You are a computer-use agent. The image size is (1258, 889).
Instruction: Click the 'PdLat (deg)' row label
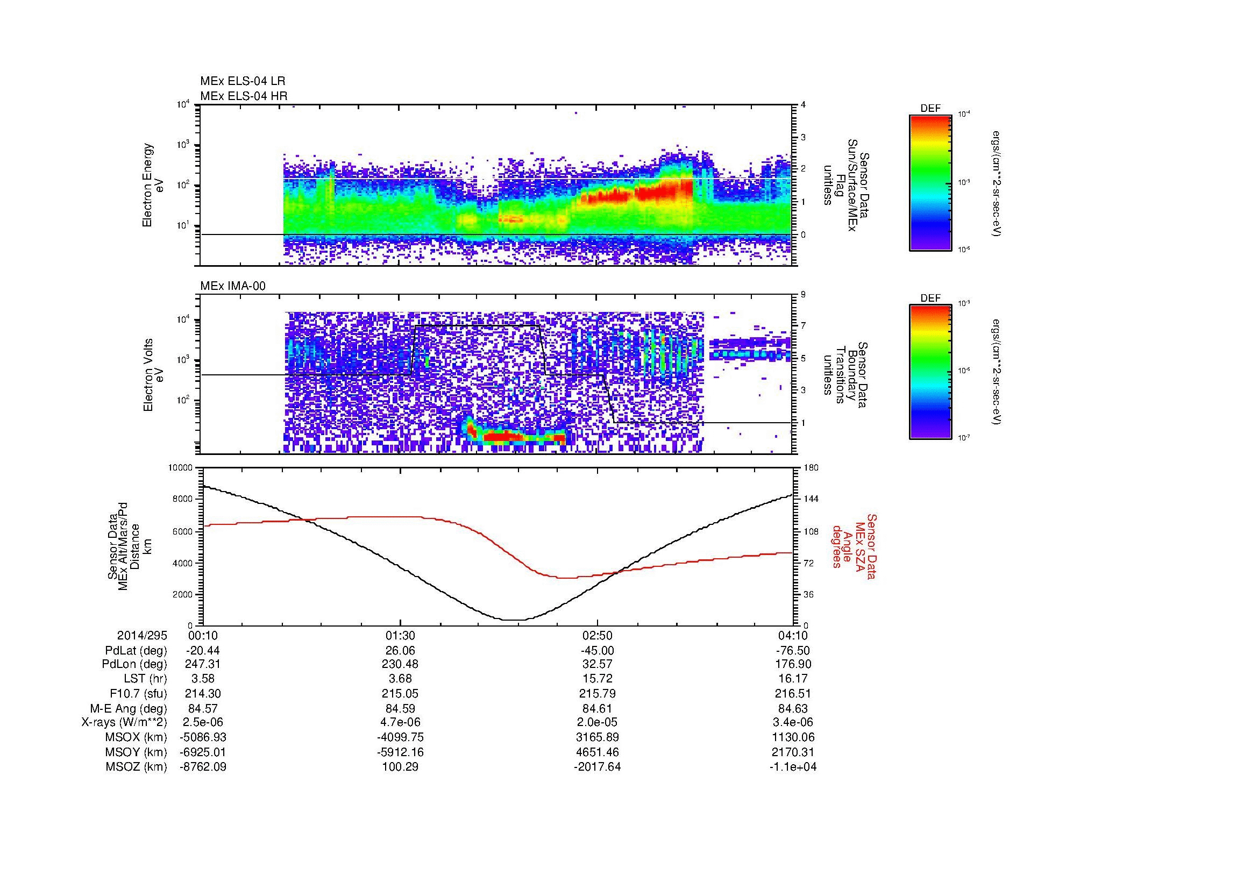(136, 651)
